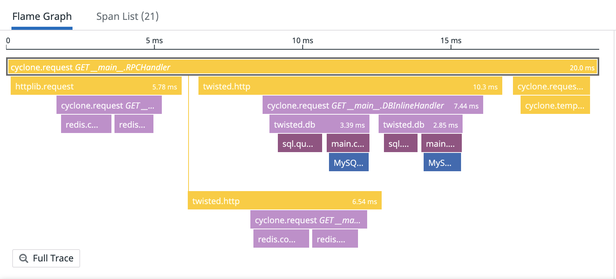The height and width of the screenshot is (279, 616).
Task: Select the root cyclone.request RPCHandler span
Action: [303, 67]
